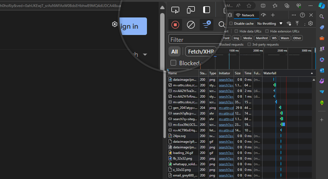Open the Split screen icon
The width and height of the screenshot is (328, 179).
[263, 6]
